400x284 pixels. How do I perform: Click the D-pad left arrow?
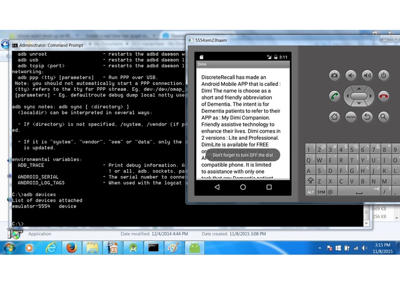tap(347, 96)
